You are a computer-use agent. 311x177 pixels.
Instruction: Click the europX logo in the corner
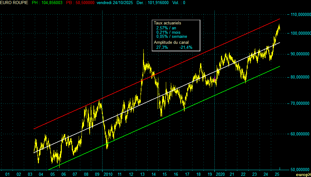(x=304, y=174)
